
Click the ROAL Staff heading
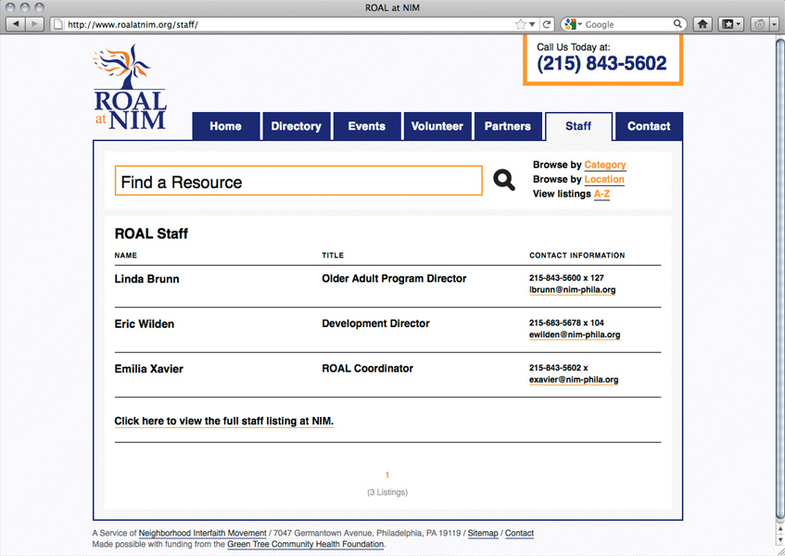tap(151, 234)
